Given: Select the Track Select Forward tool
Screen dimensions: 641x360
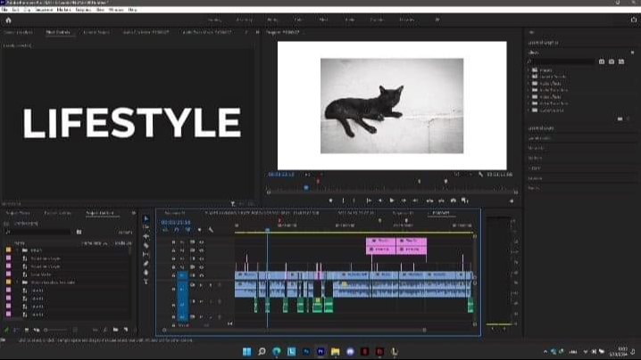Looking at the screenshot, I should coord(146,227).
